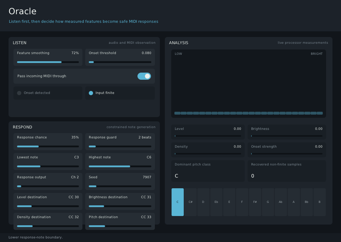Screen dimensions: 341x242
Task: Click the 72% Feature smoothing value
Action: [x=75, y=53]
